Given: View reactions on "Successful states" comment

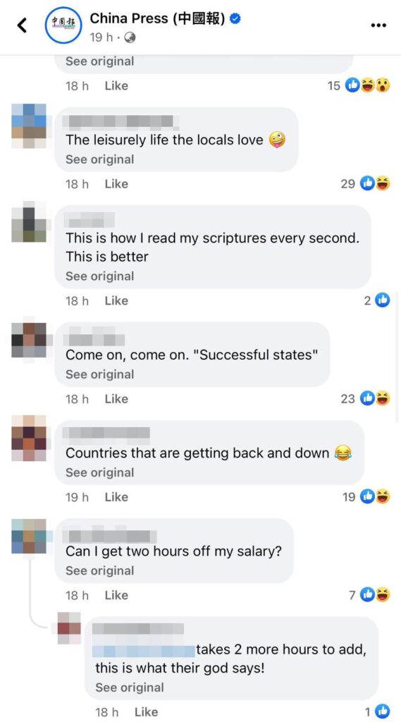Looking at the screenshot, I should [366, 399].
